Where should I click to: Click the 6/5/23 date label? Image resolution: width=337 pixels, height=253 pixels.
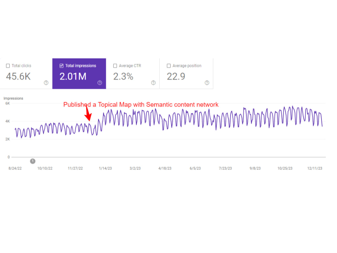195,168
